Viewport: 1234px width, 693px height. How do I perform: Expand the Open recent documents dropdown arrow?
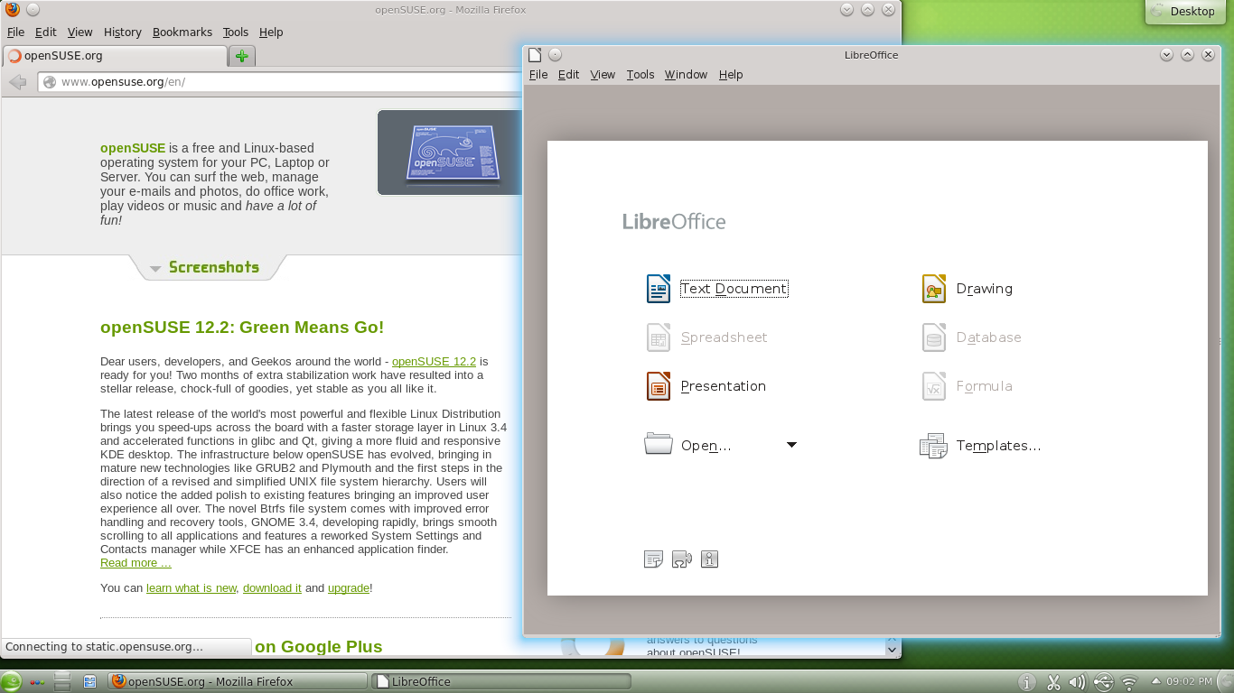click(791, 445)
